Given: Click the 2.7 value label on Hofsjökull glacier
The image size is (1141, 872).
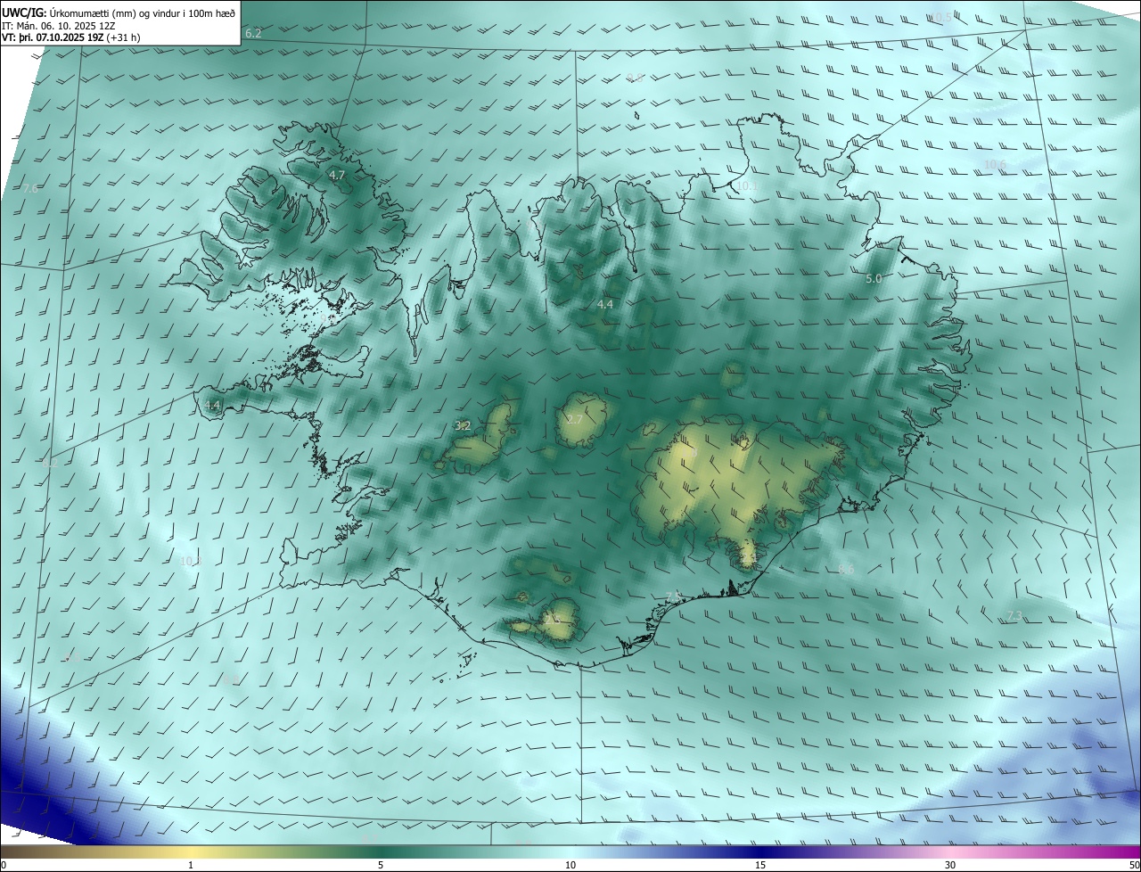Looking at the screenshot, I should pyautogui.click(x=575, y=419).
